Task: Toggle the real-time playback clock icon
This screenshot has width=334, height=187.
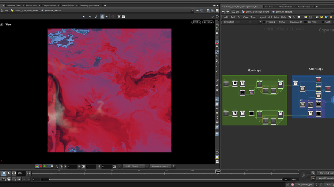Action: [9, 179]
